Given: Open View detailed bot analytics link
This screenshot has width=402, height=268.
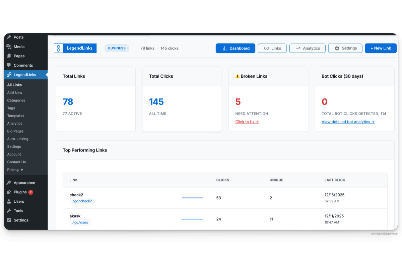Looking at the screenshot, I should [x=348, y=122].
